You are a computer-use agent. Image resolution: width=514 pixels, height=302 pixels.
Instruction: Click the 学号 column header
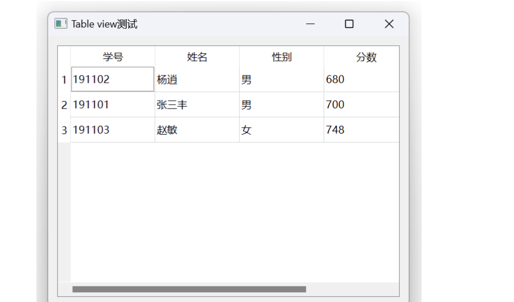pos(113,56)
